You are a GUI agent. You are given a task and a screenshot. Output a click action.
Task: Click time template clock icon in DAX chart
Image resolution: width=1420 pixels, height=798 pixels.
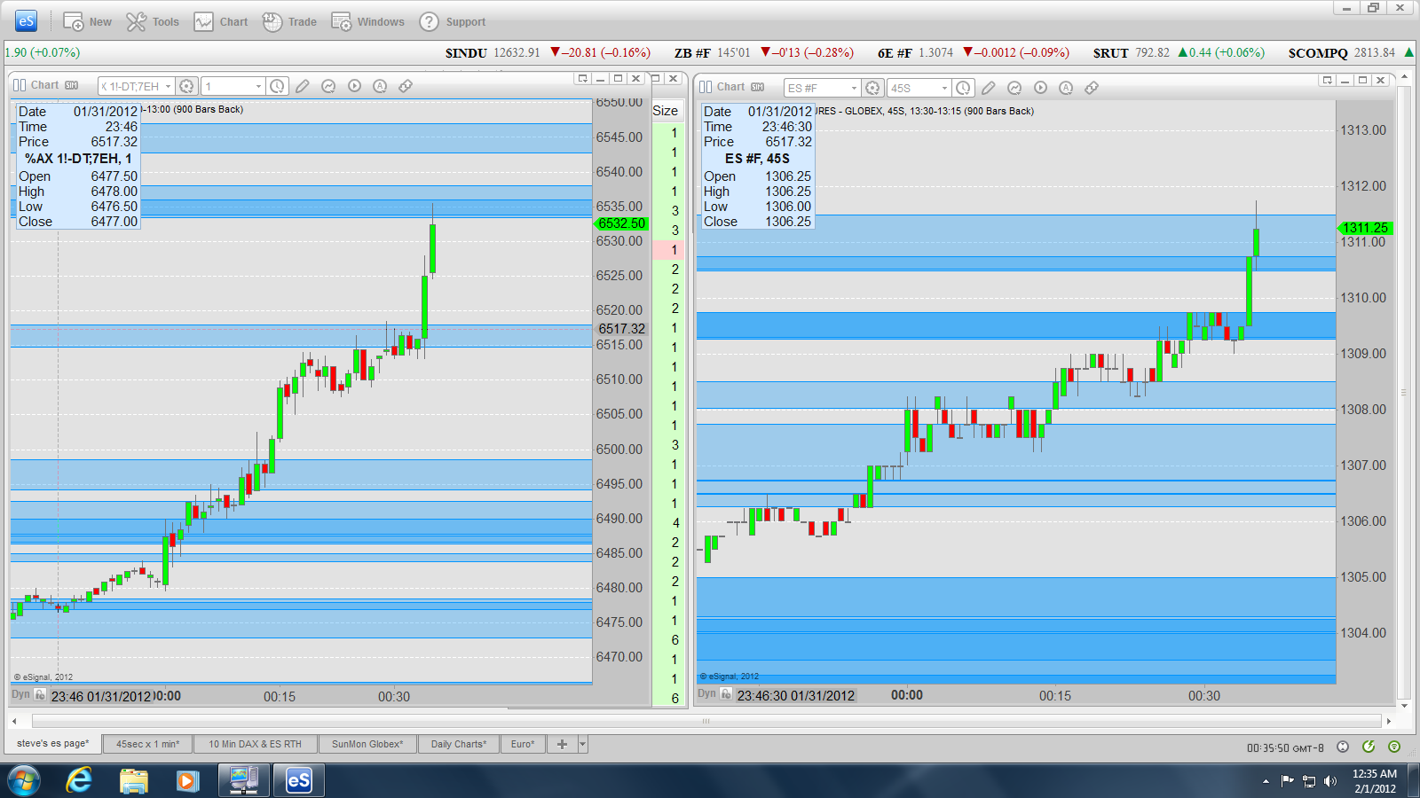pos(278,86)
